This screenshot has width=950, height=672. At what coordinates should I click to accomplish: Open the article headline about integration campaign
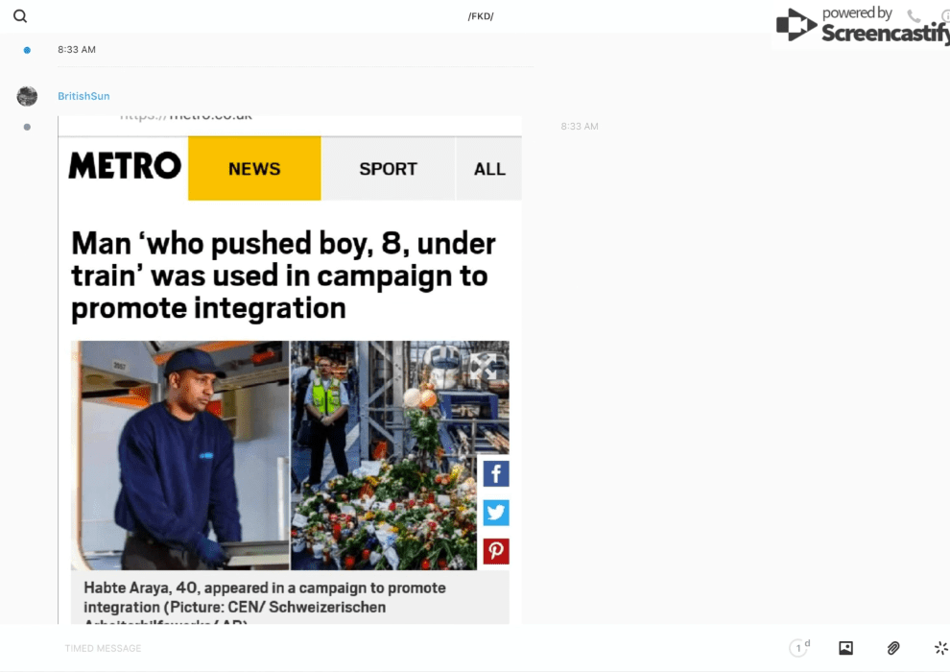(x=283, y=276)
